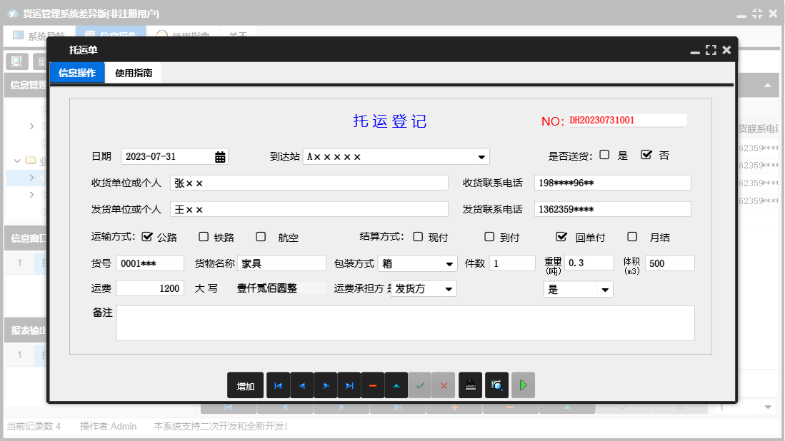Click the 货物名称 input field
The image size is (785, 441).
pos(281,263)
